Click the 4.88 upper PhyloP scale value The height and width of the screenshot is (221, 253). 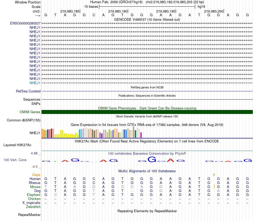click(x=34, y=153)
